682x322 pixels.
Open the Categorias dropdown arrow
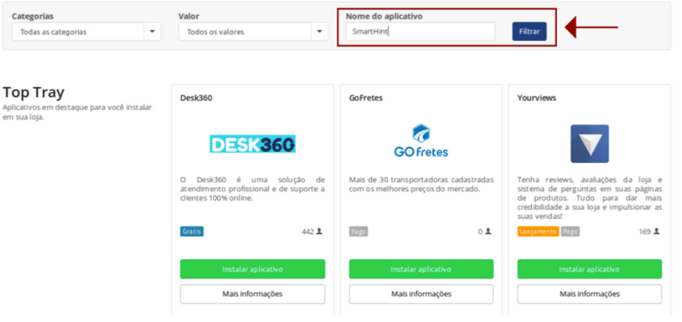tap(152, 32)
